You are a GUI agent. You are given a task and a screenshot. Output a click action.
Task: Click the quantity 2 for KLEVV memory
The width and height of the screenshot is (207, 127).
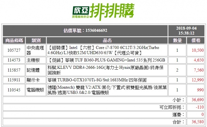pyautogui.click(x=177, y=70)
